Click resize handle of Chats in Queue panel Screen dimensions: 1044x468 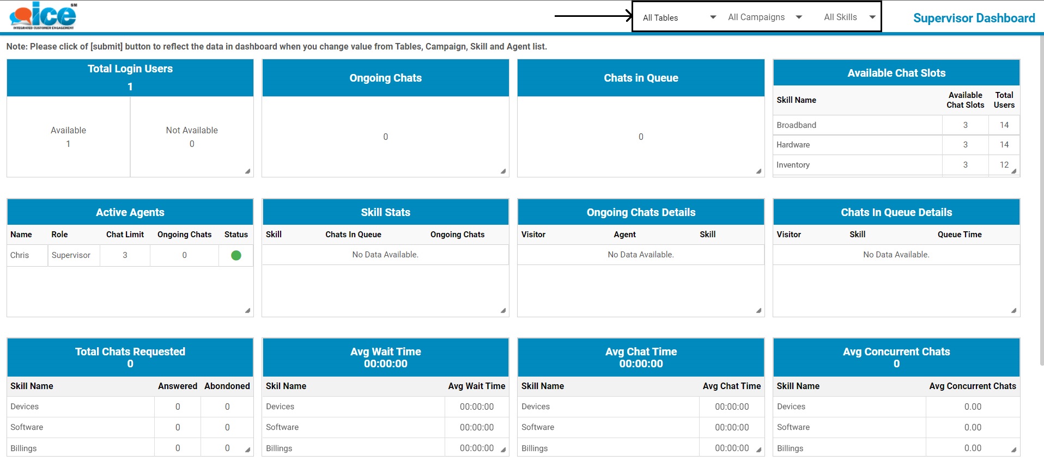pyautogui.click(x=758, y=171)
